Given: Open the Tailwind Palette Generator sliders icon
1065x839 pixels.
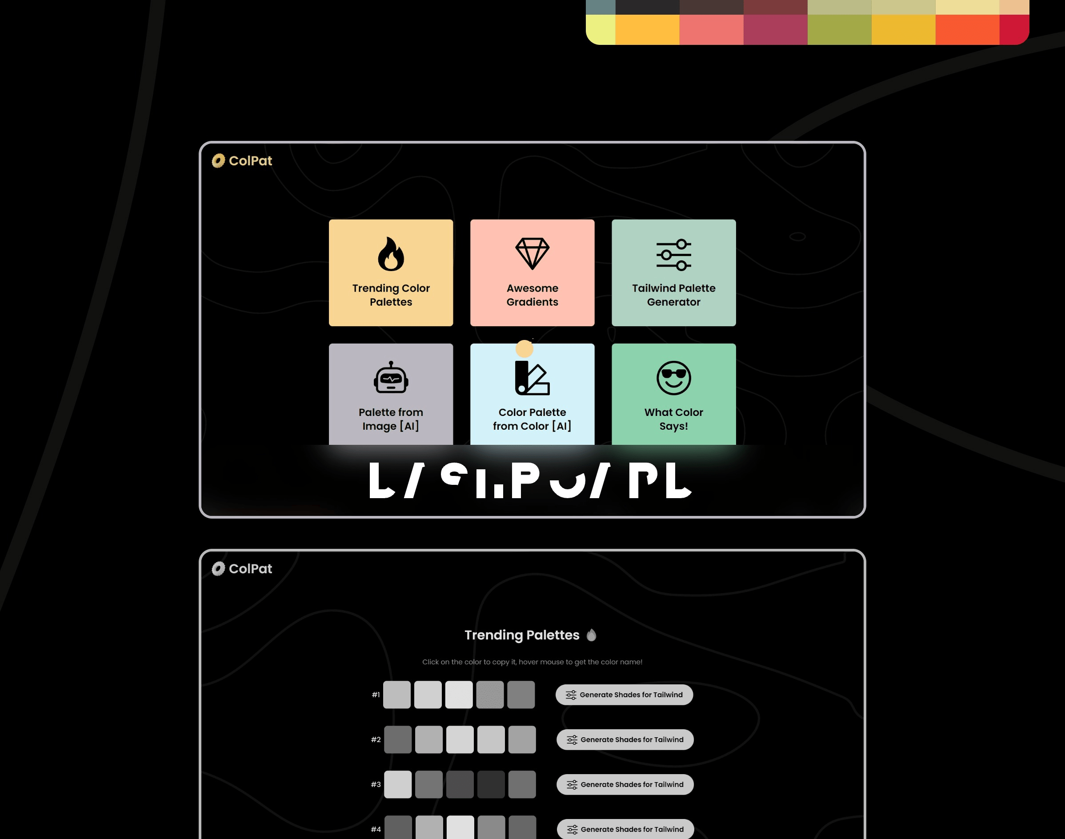Looking at the screenshot, I should [x=673, y=254].
